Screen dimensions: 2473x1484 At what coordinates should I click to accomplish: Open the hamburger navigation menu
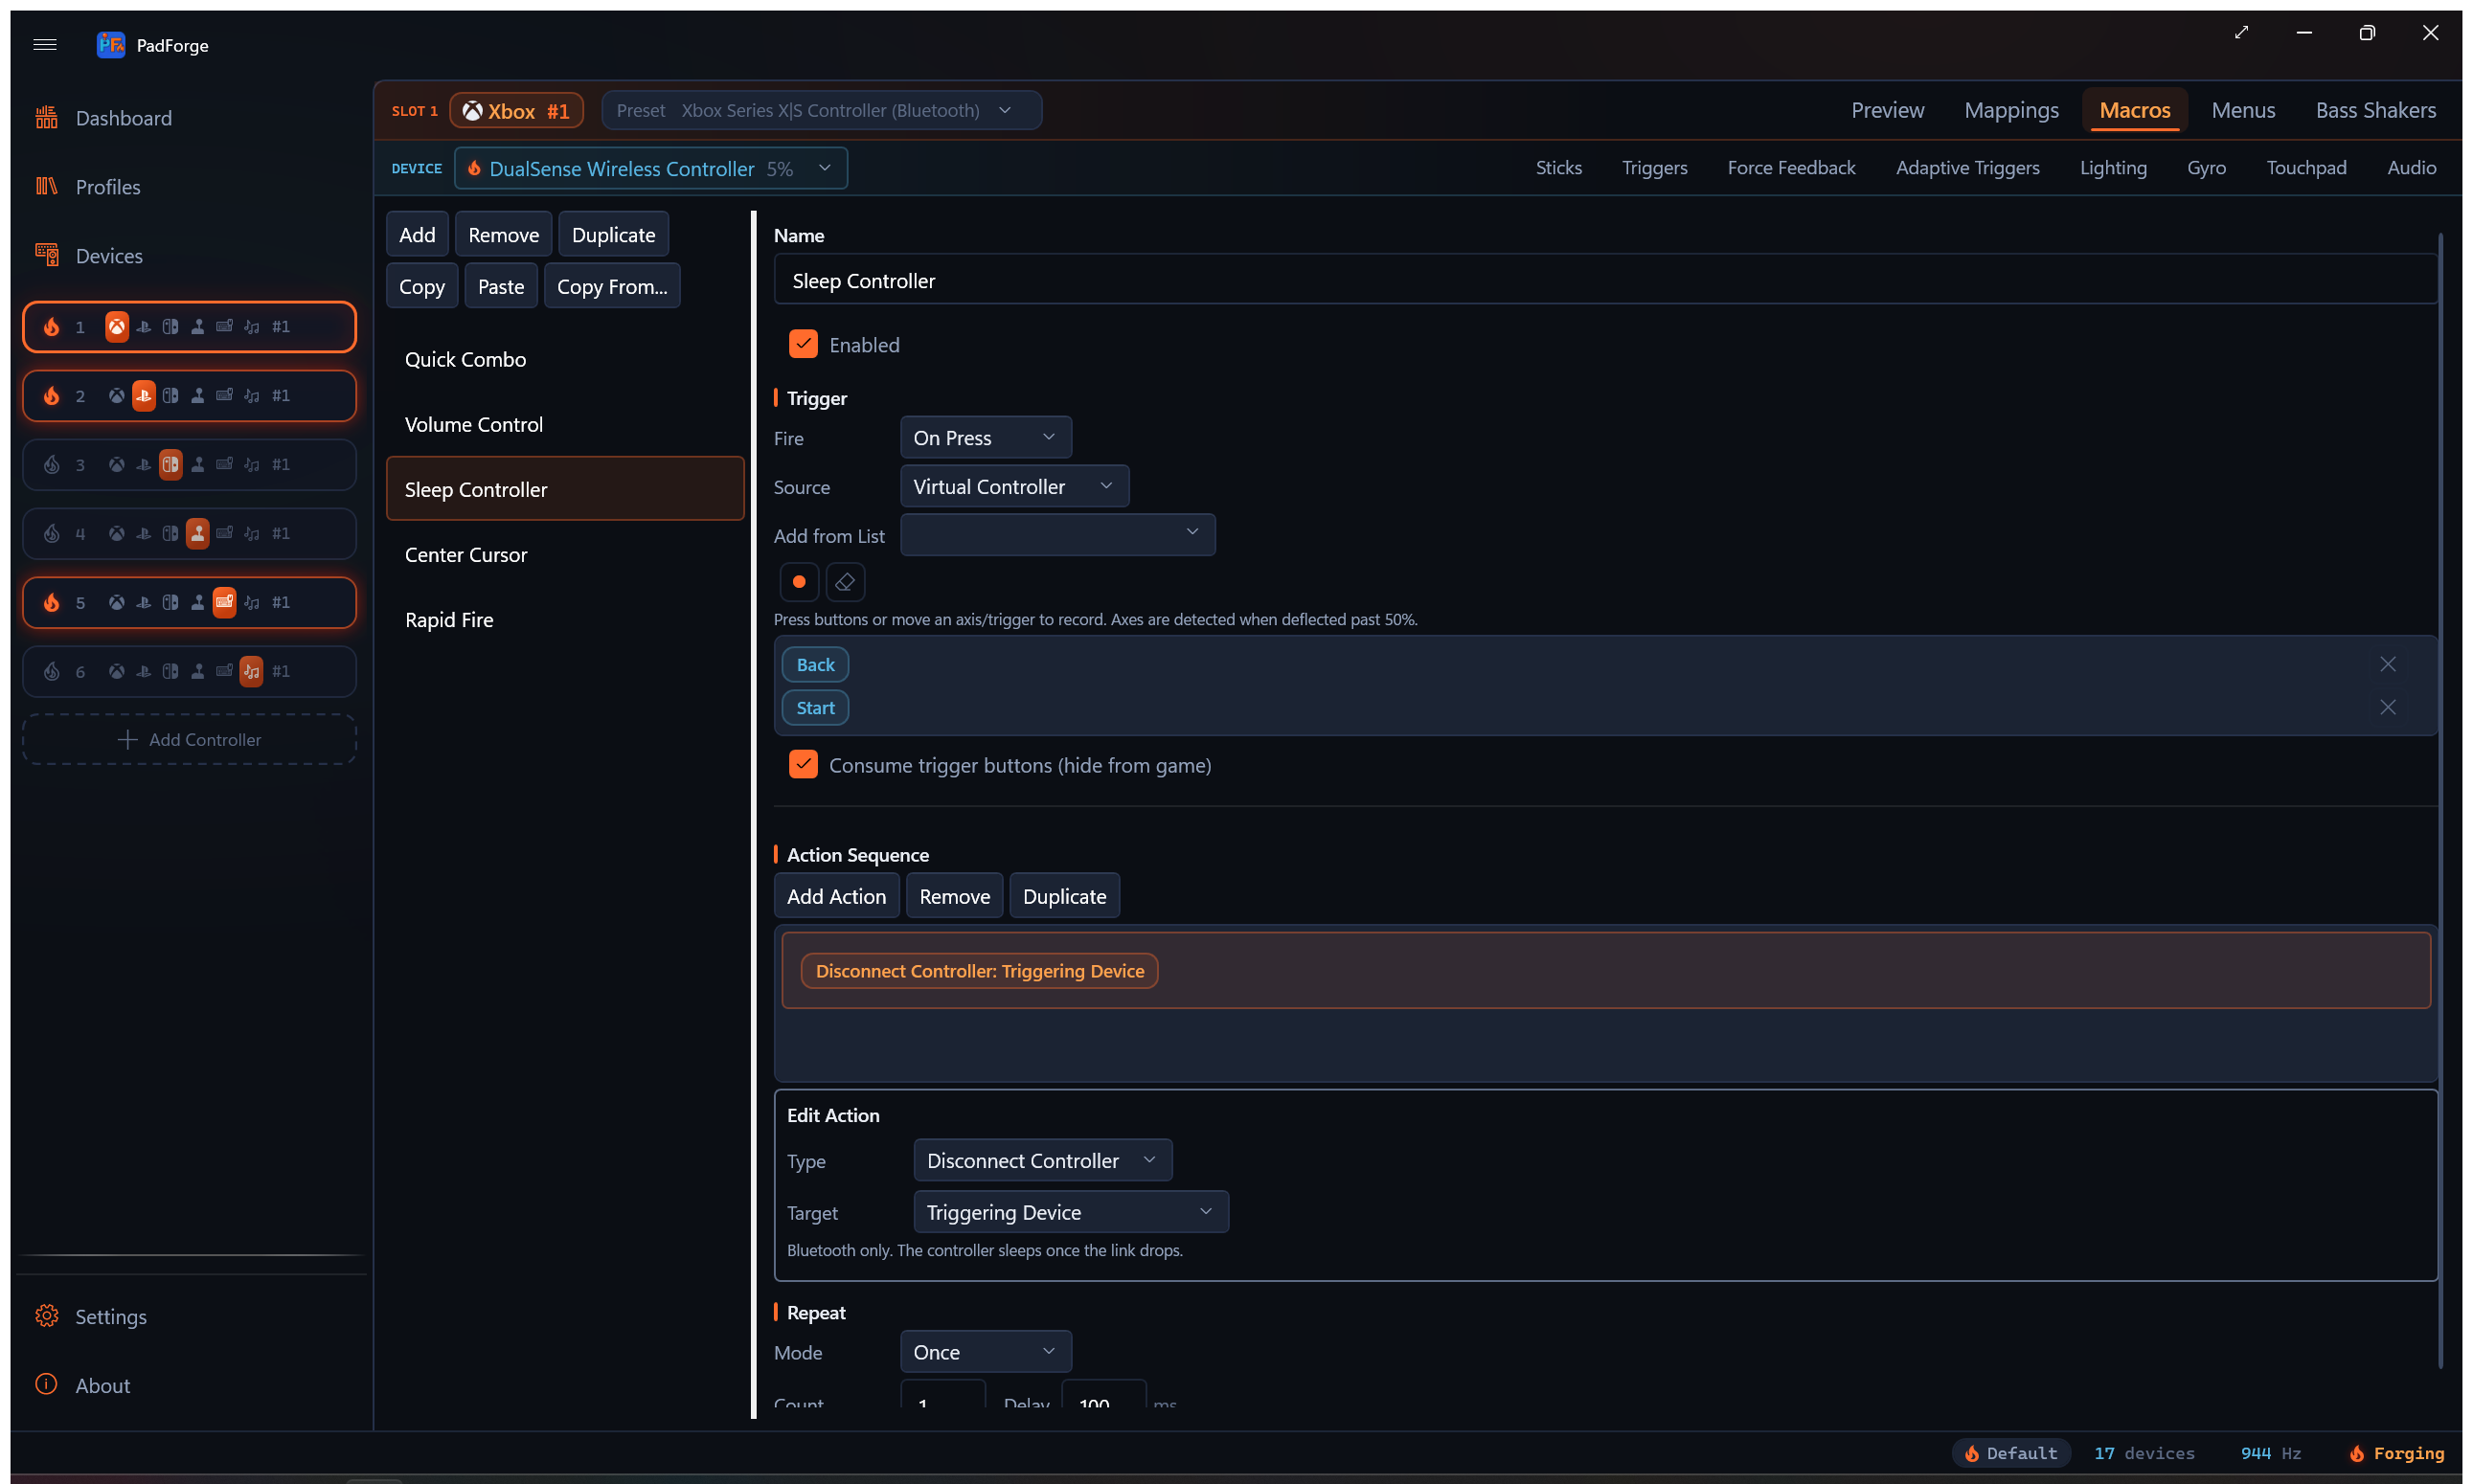click(45, 44)
